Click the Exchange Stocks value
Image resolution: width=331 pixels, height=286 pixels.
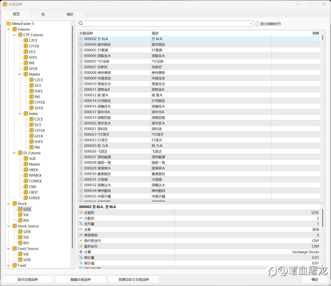(x=306, y=252)
